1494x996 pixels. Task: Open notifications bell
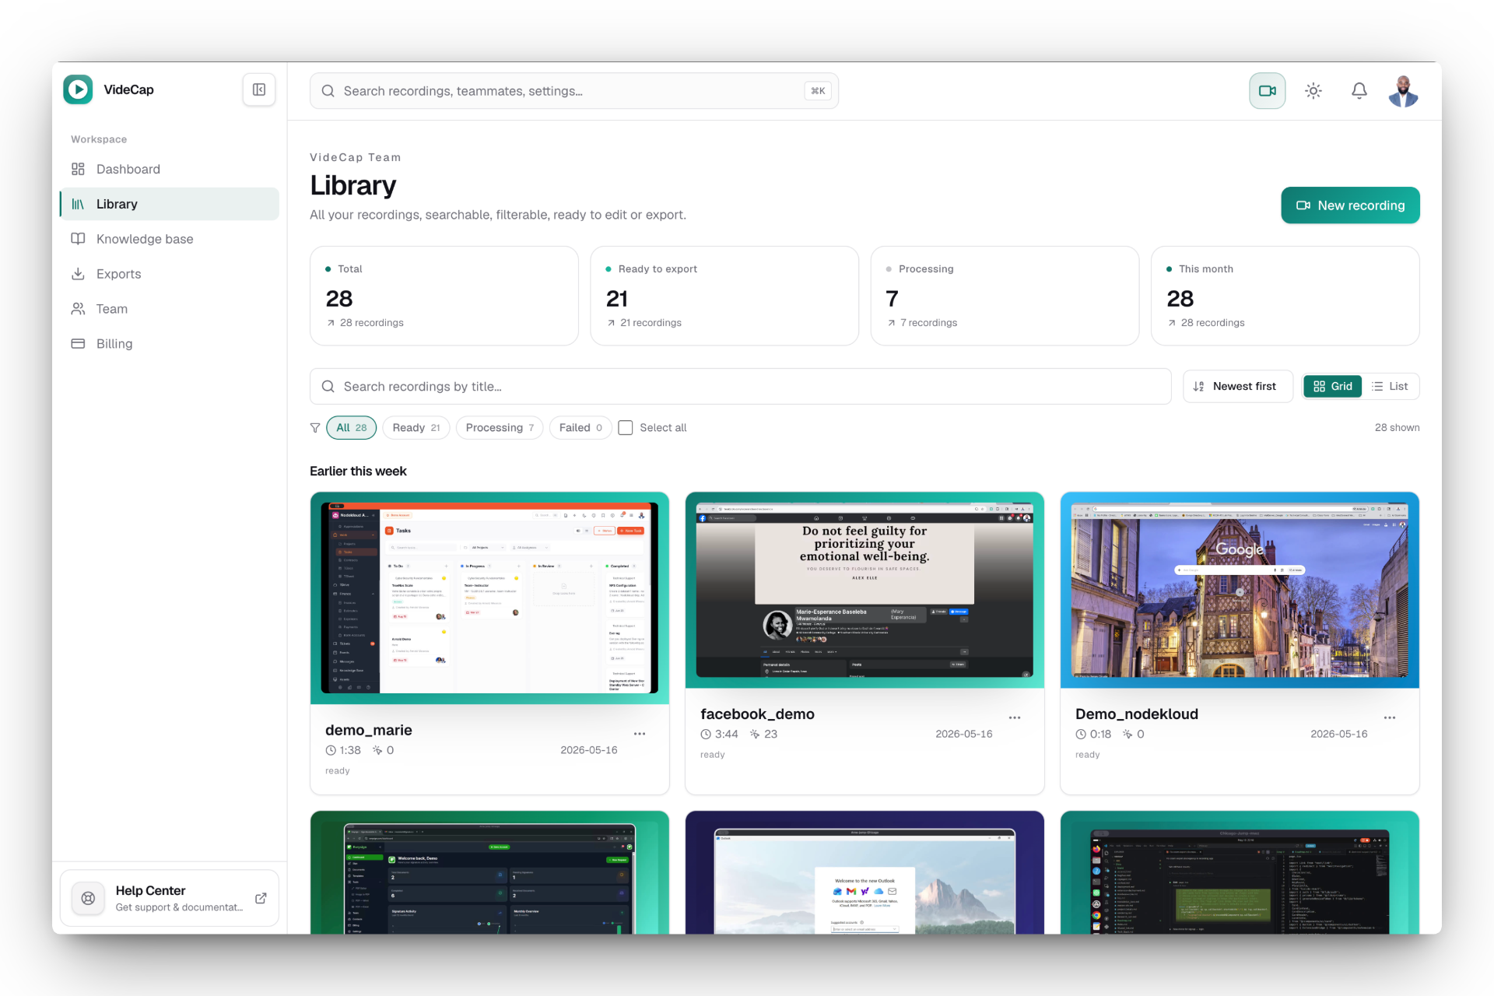point(1359,91)
